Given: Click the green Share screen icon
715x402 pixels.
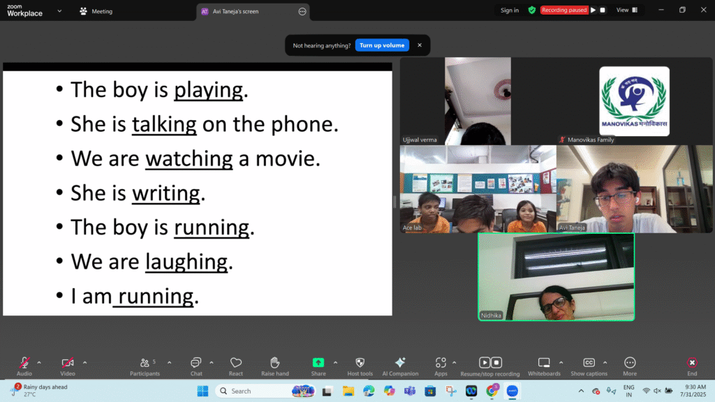Looking at the screenshot, I should click(318, 363).
